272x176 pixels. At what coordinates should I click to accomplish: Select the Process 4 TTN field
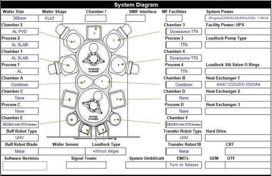(x=184, y=71)
